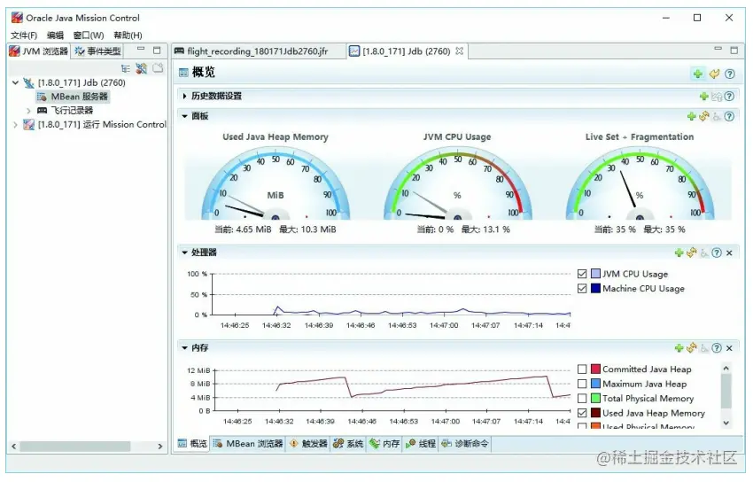The height and width of the screenshot is (482, 753).
Task: Click the new connection wizard icon
Action: (x=141, y=68)
